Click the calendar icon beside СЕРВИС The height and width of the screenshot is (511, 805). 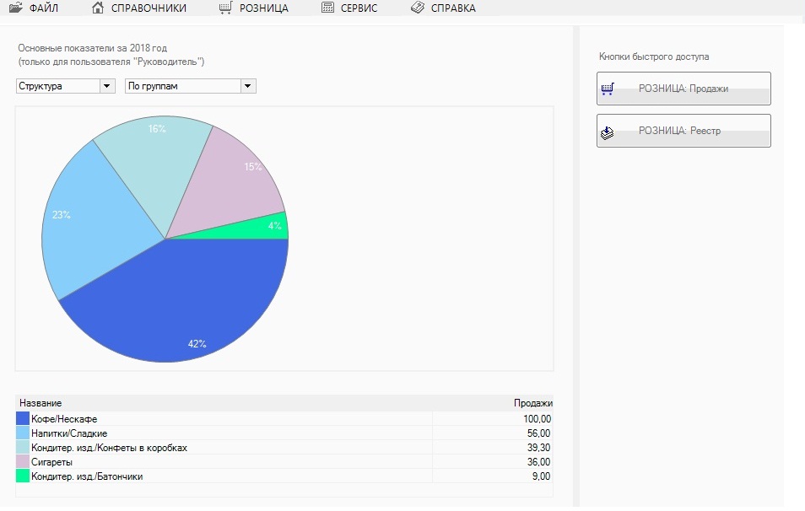[x=328, y=8]
